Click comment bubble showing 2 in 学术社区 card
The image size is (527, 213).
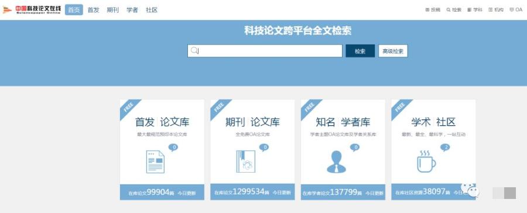445,147
